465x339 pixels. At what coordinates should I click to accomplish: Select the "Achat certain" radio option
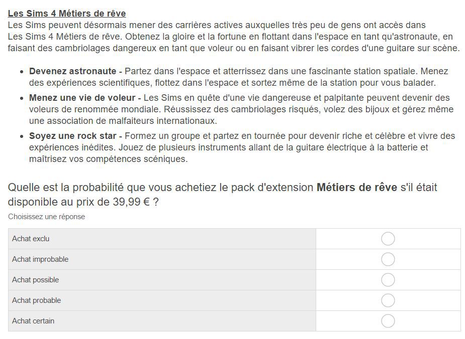click(388, 321)
